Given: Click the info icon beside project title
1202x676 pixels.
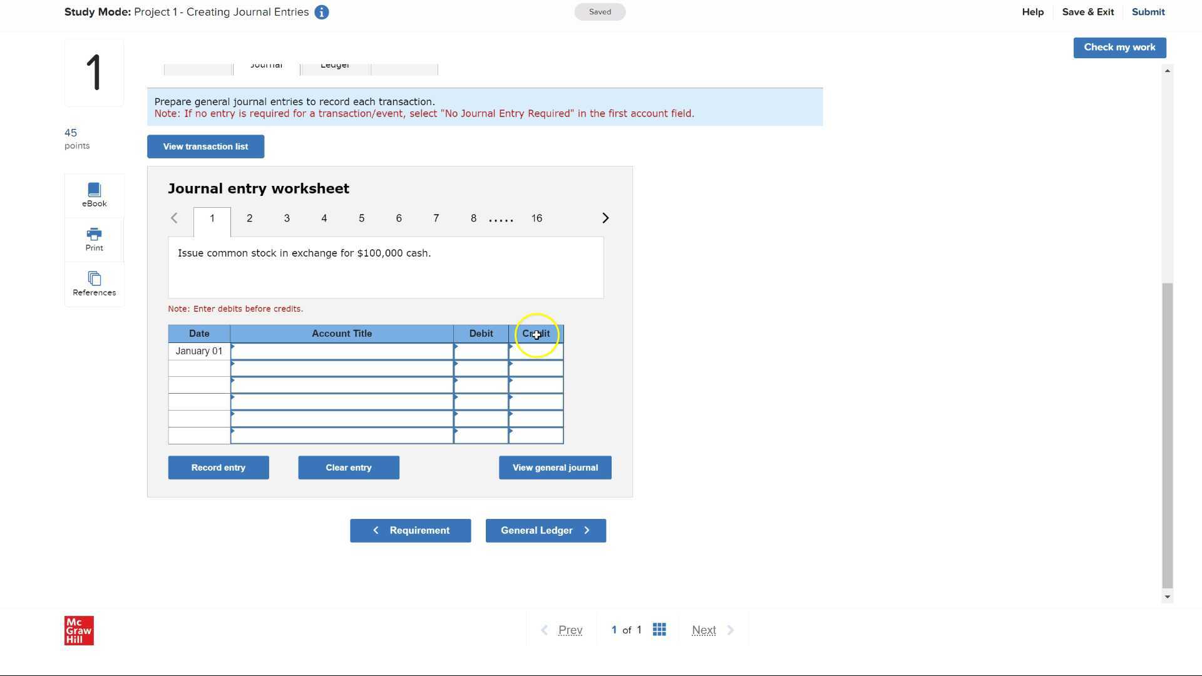Looking at the screenshot, I should point(321,13).
